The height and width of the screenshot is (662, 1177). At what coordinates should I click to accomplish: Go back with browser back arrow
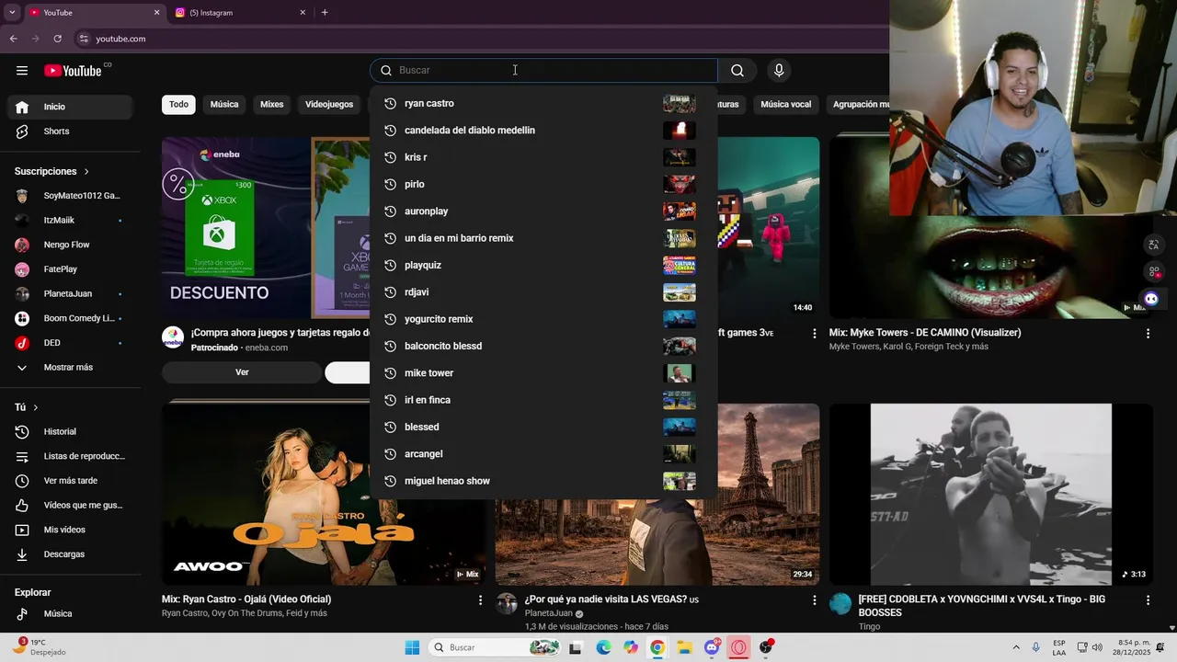(x=13, y=39)
